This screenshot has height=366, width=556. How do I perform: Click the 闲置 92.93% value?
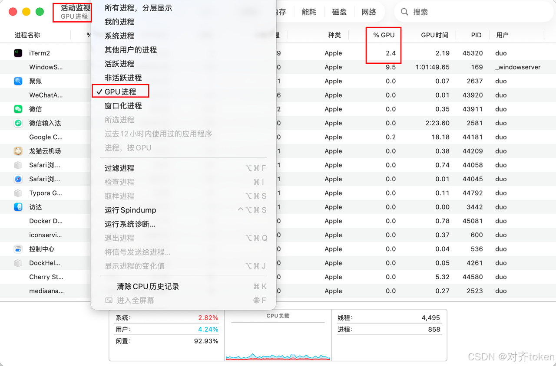click(206, 341)
